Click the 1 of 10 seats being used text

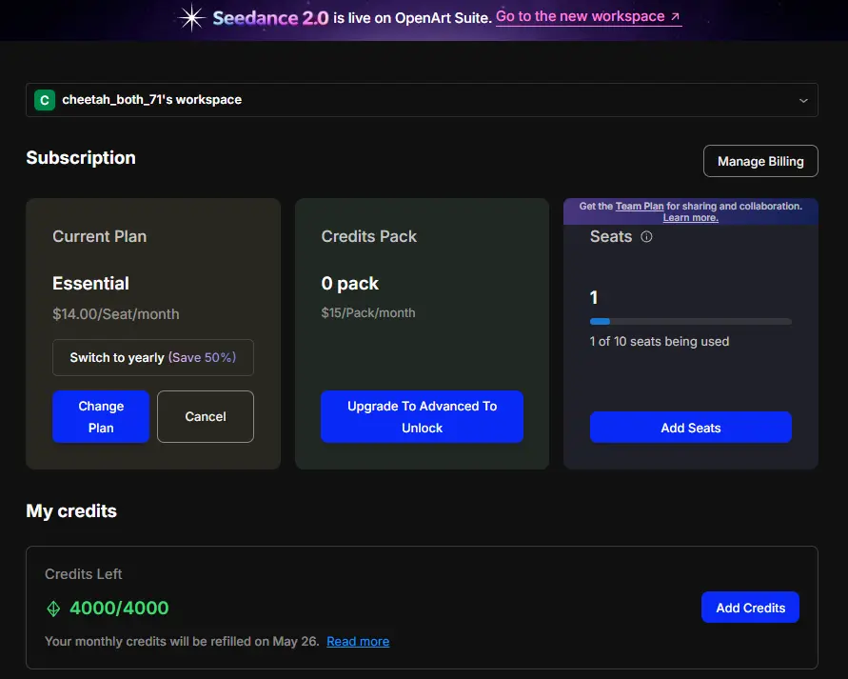pos(660,341)
